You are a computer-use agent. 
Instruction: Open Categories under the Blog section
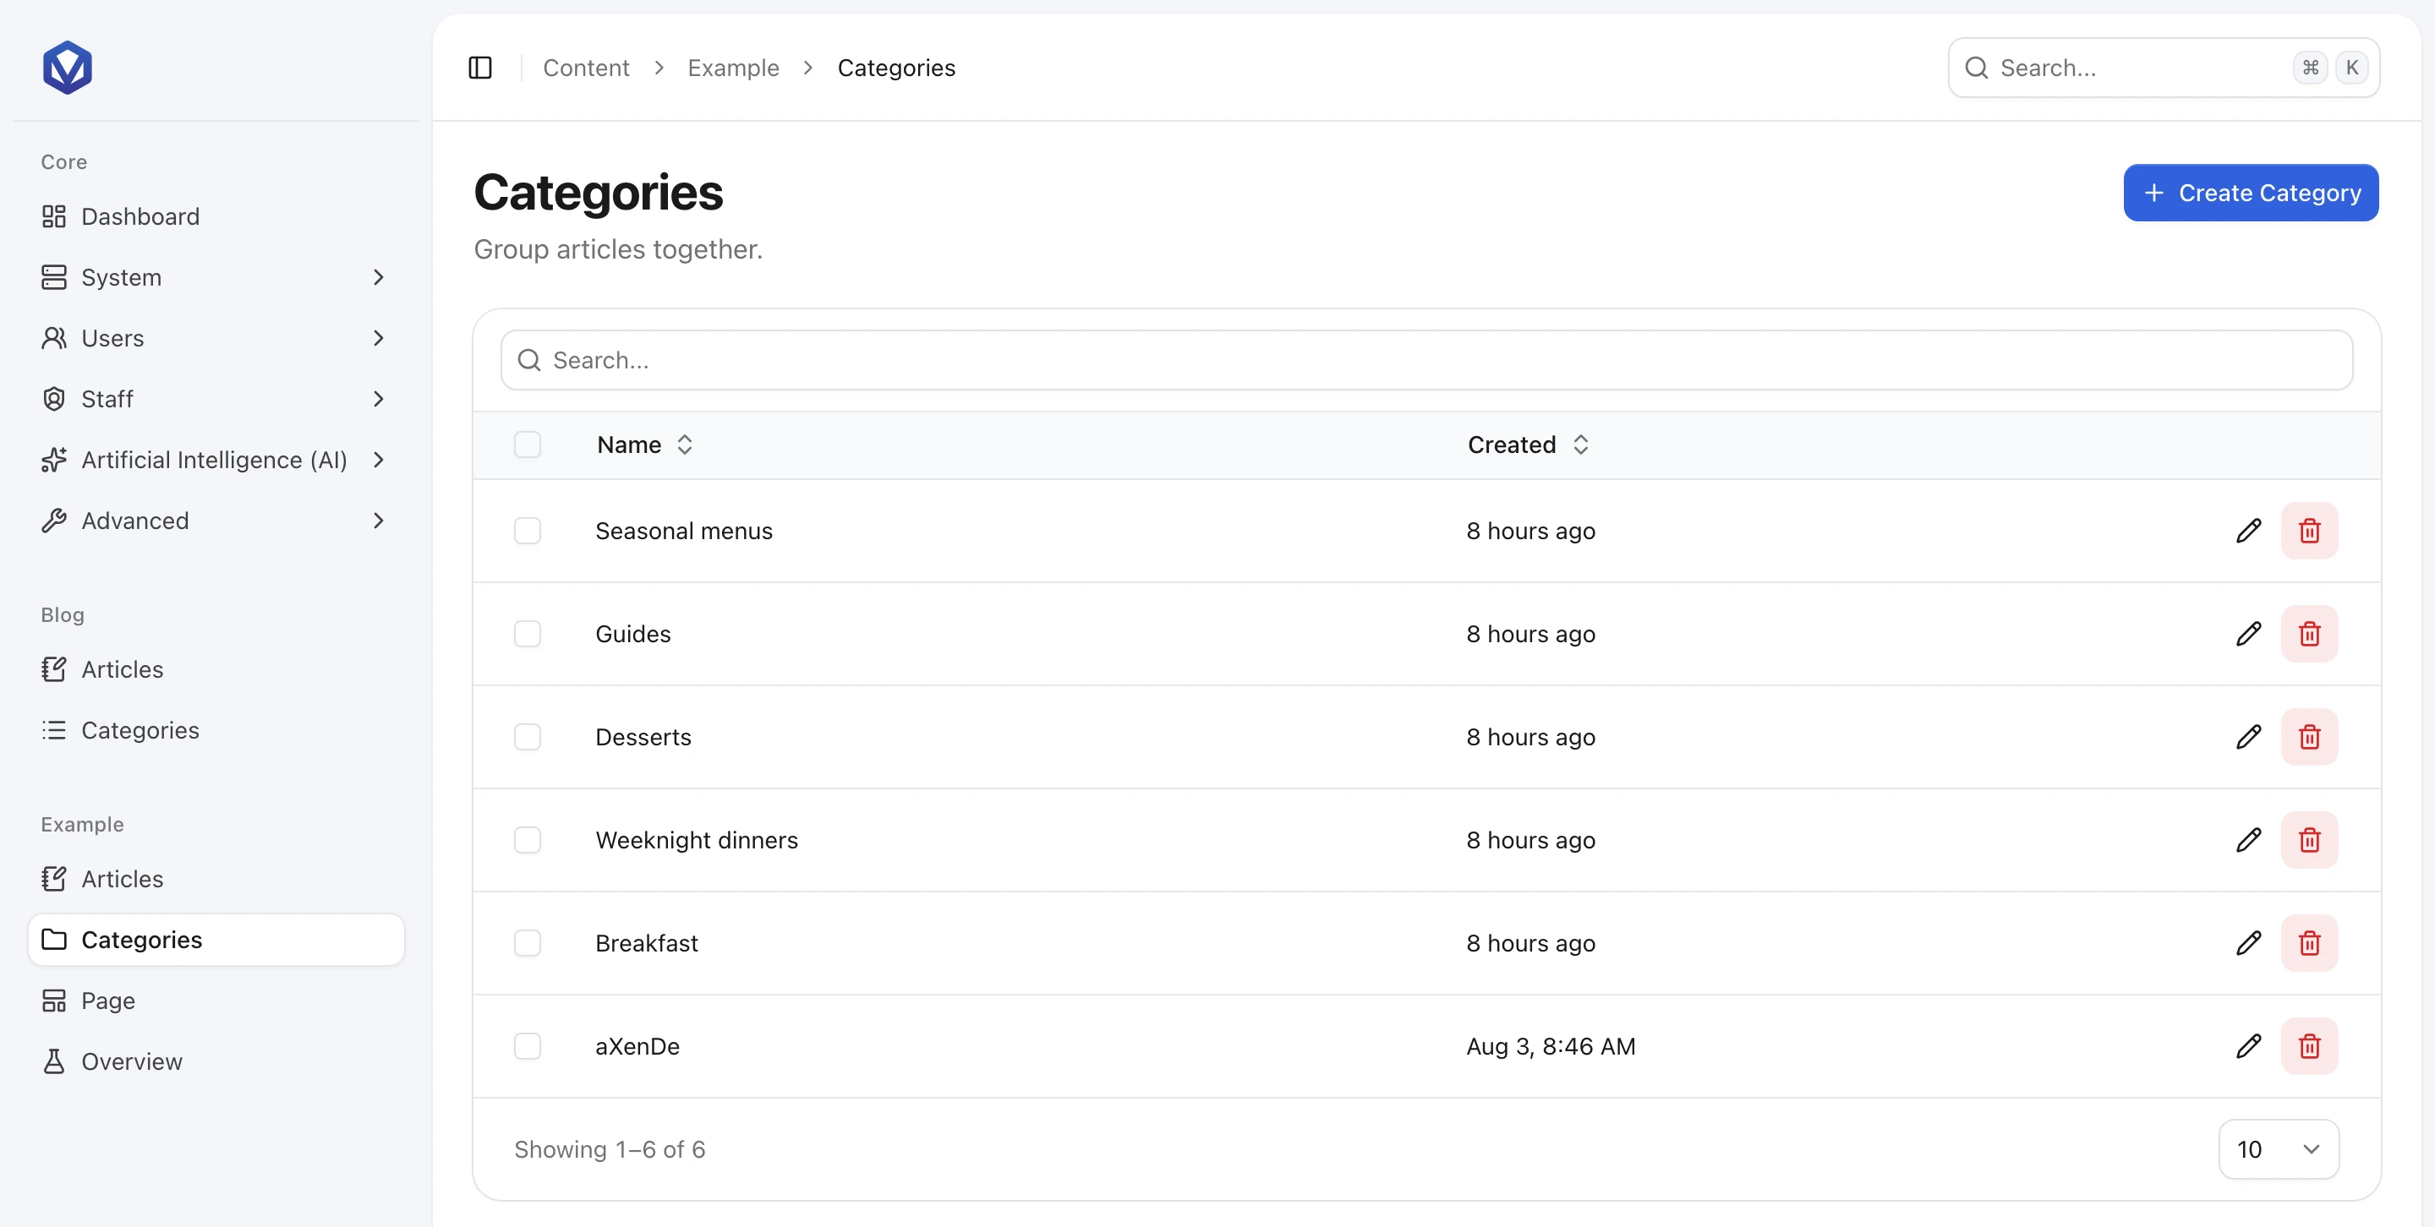click(216, 730)
